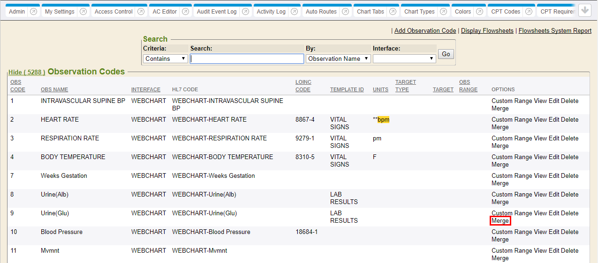The width and height of the screenshot is (598, 263).
Task: Merge the Urine(Glu) observation code
Action: 500,221
